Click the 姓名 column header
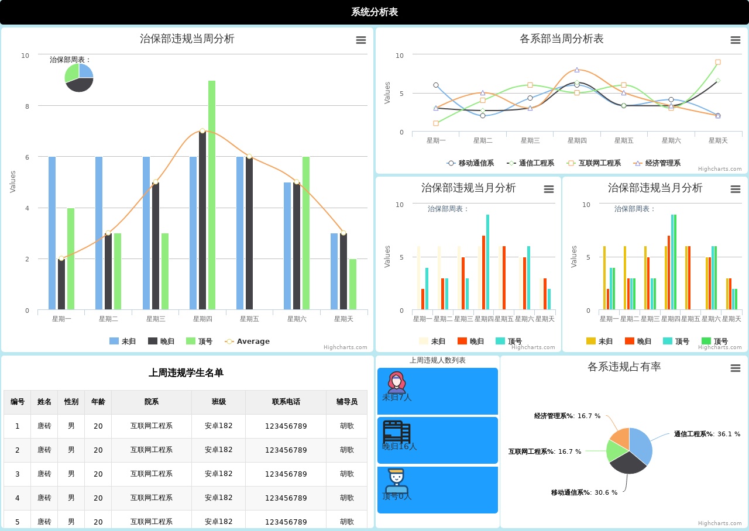The width and height of the screenshot is (749, 531). (x=44, y=402)
